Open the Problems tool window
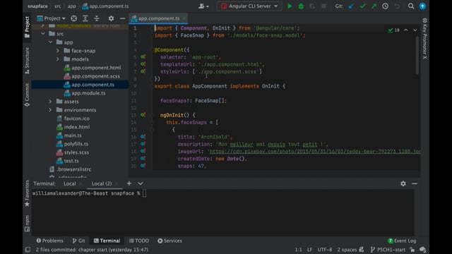This screenshot has width=452, height=254. tap(49, 241)
